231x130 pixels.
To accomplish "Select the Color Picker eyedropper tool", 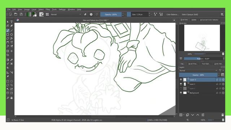I will (x=12, y=60).
